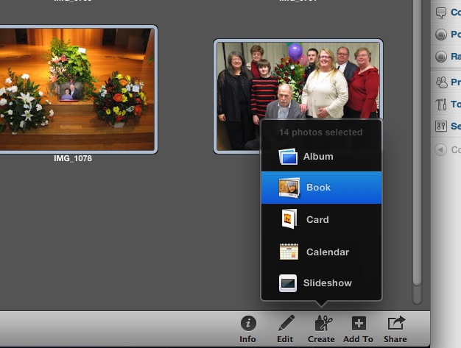The height and width of the screenshot is (348, 461).
Task: Open the Share arrow menu
Action: pyautogui.click(x=395, y=329)
